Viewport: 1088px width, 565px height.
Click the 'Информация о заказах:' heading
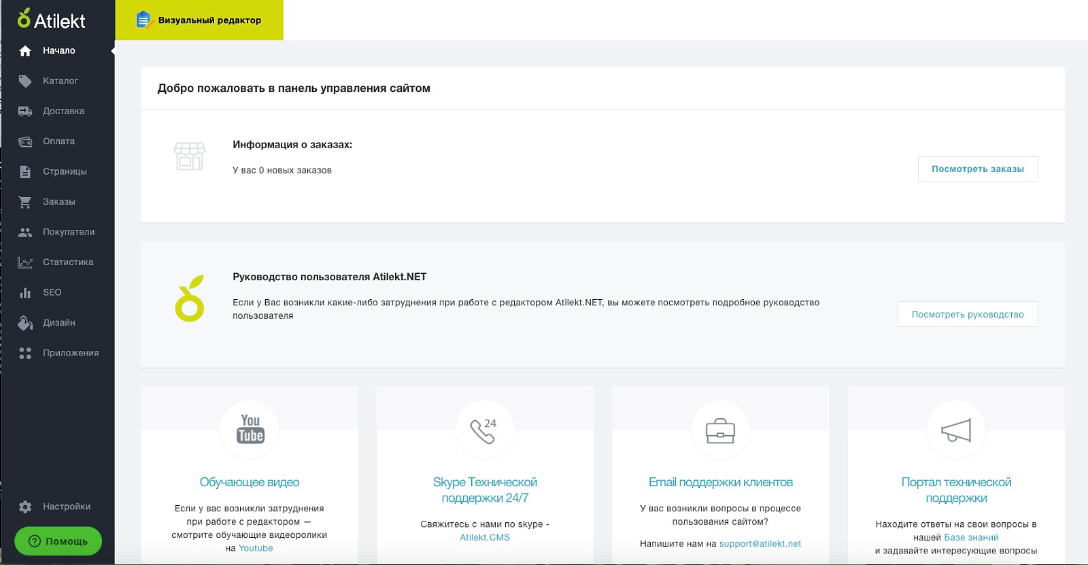292,145
